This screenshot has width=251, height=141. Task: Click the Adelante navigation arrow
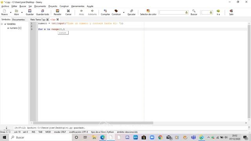point(92,11)
